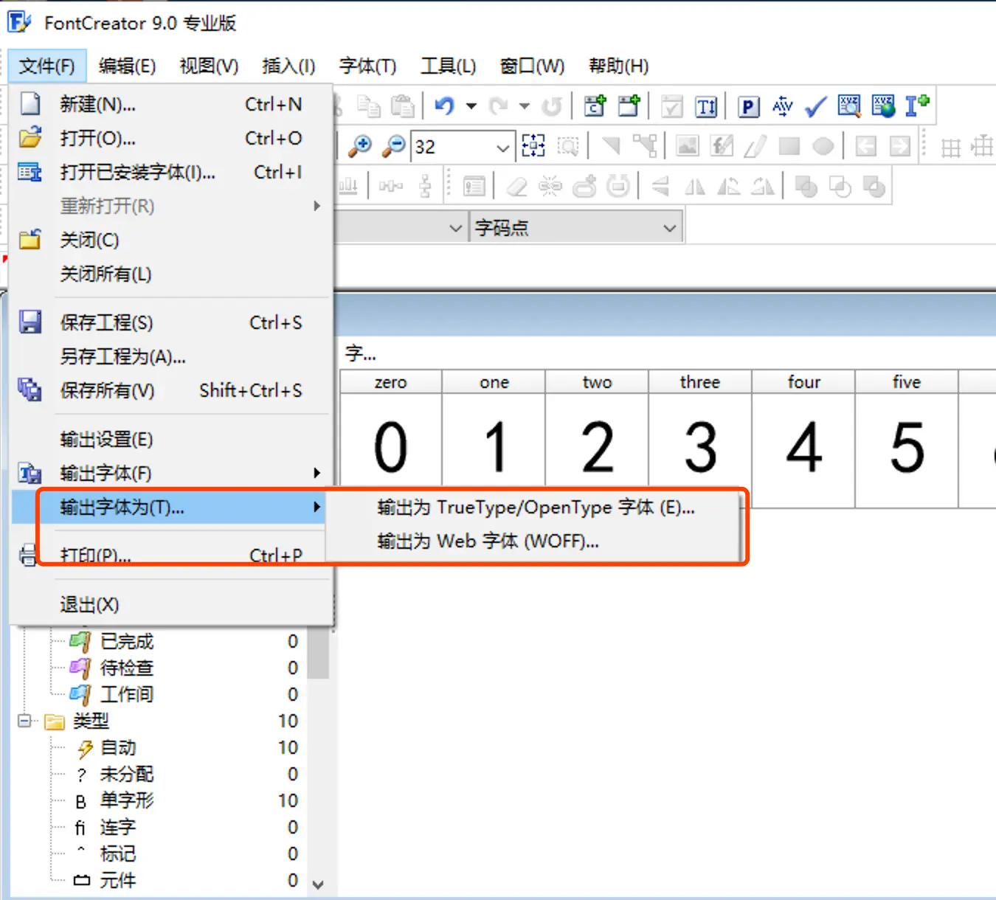The width and height of the screenshot is (996, 900).
Task: Select the Zoom In magnifier icon
Action: coord(360,146)
